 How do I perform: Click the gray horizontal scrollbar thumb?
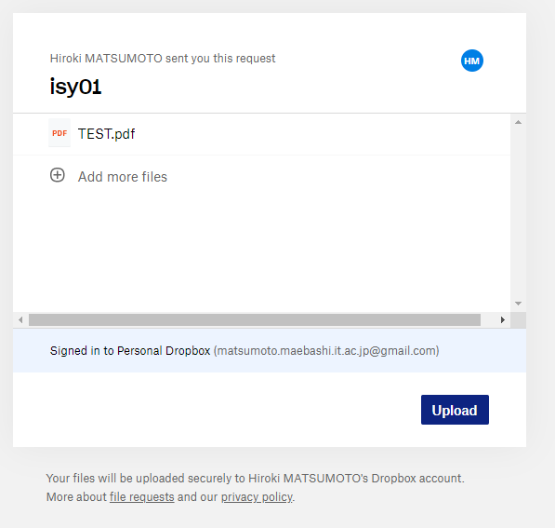click(x=255, y=319)
